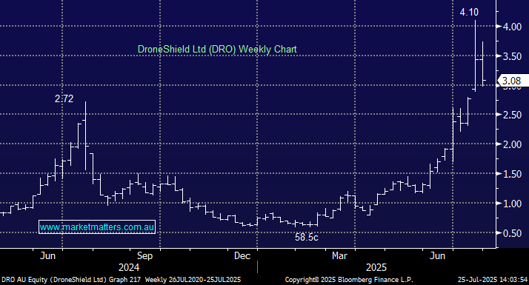Click the Jun label under 2025 side
The height and width of the screenshot is (285, 529).
point(437,256)
